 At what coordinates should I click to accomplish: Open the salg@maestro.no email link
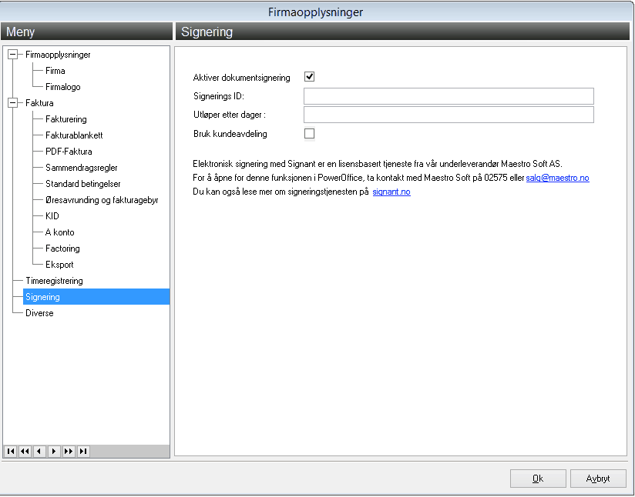[558, 178]
